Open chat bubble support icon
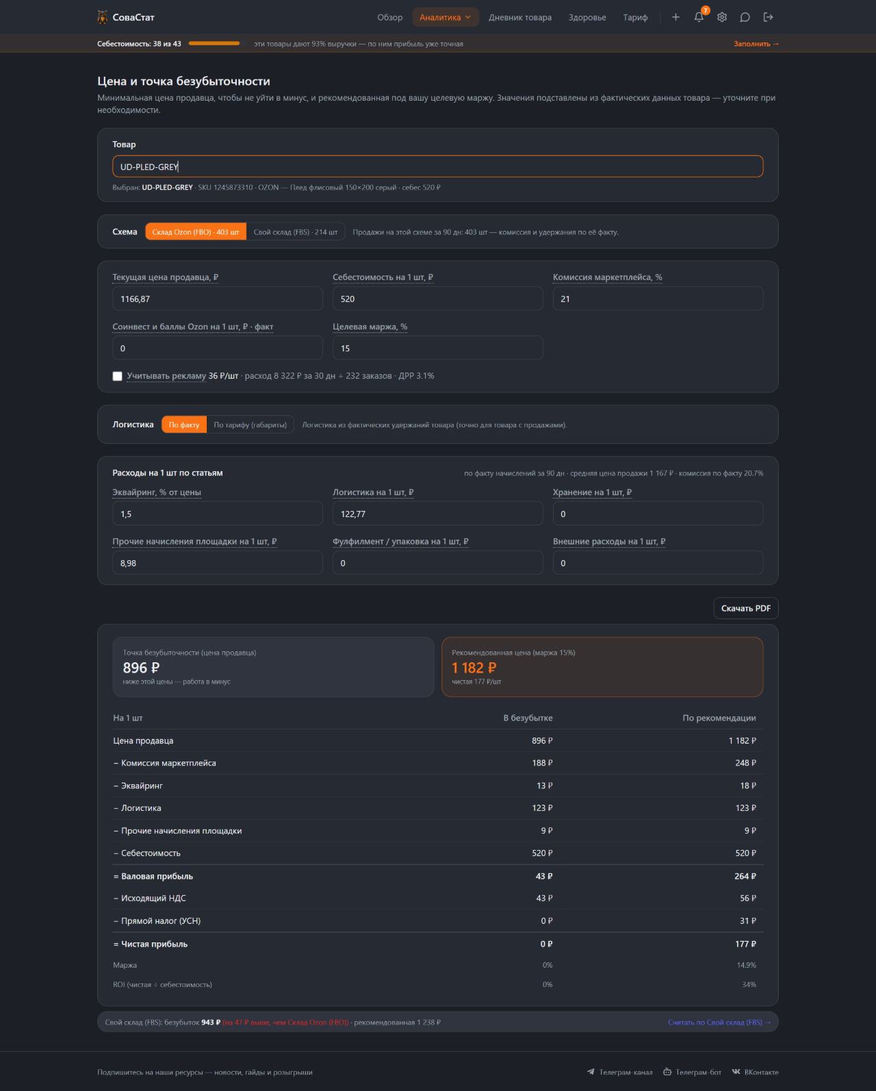 745,17
